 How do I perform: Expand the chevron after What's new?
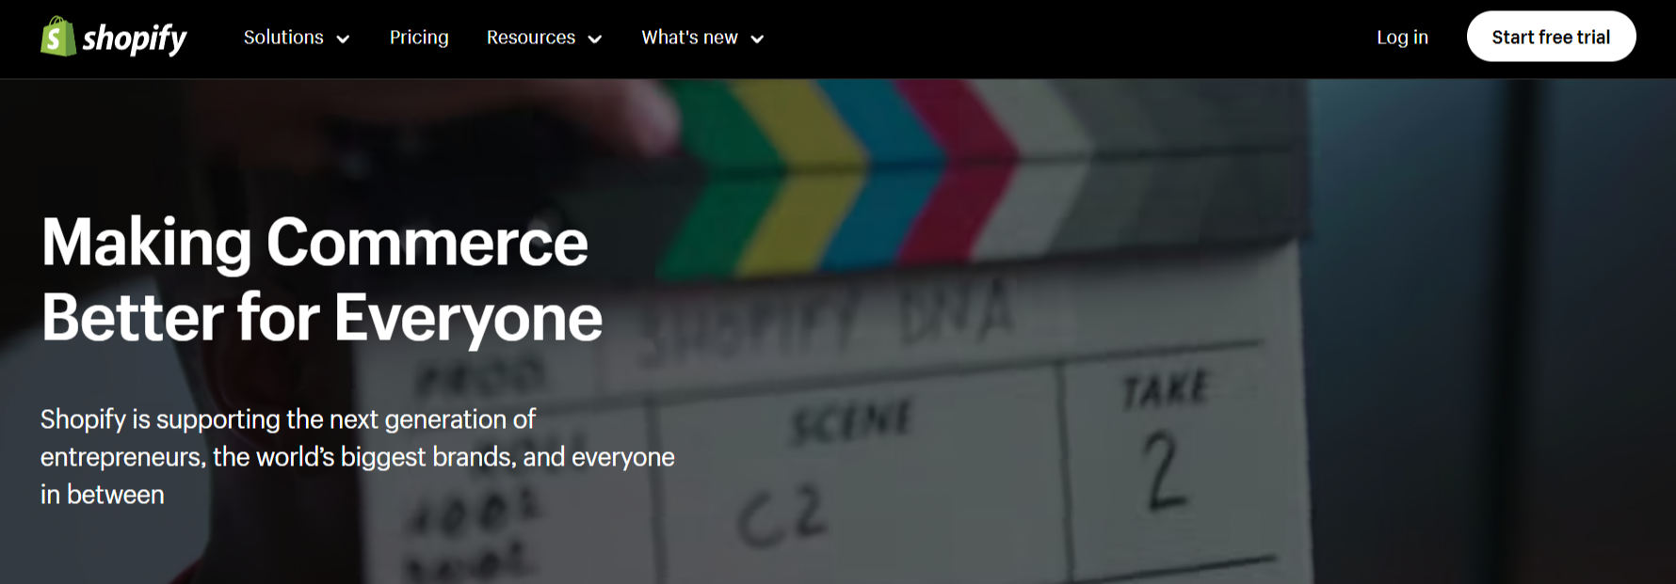pyautogui.click(x=757, y=39)
